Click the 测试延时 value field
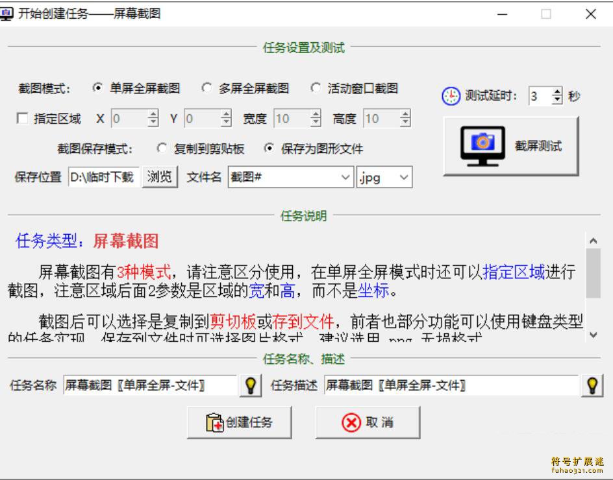The width and height of the screenshot is (613, 480). 540,96
